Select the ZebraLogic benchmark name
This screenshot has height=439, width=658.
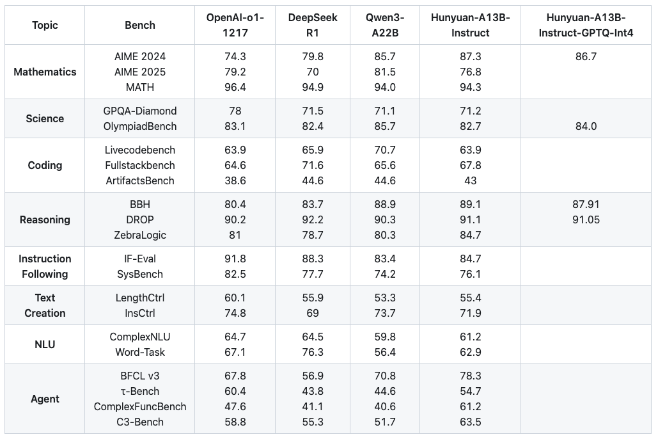pos(140,235)
